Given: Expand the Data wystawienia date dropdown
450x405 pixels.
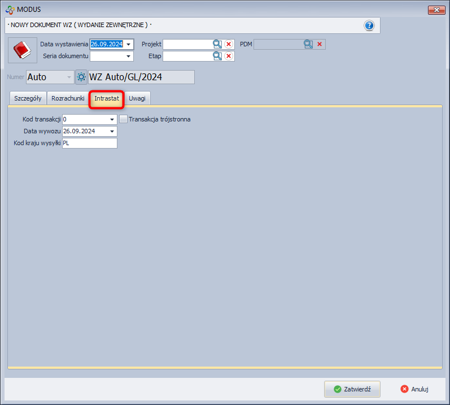Looking at the screenshot, I should pyautogui.click(x=129, y=44).
